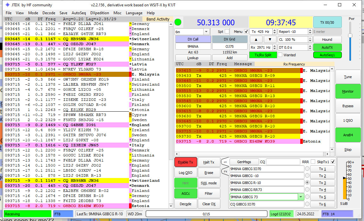The image size is (364, 221).
Task: Click the green status indicator circle
Action: (178, 22)
